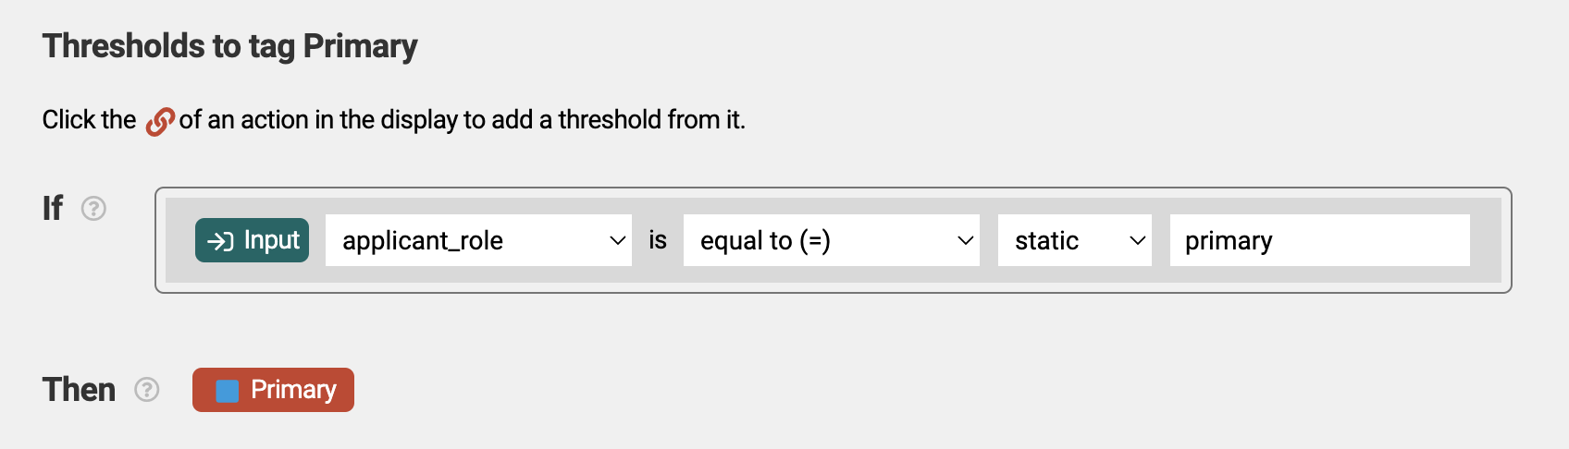This screenshot has width=1569, height=449.
Task: Click the instruction text about adding a threshold
Action: pyautogui.click(x=394, y=120)
